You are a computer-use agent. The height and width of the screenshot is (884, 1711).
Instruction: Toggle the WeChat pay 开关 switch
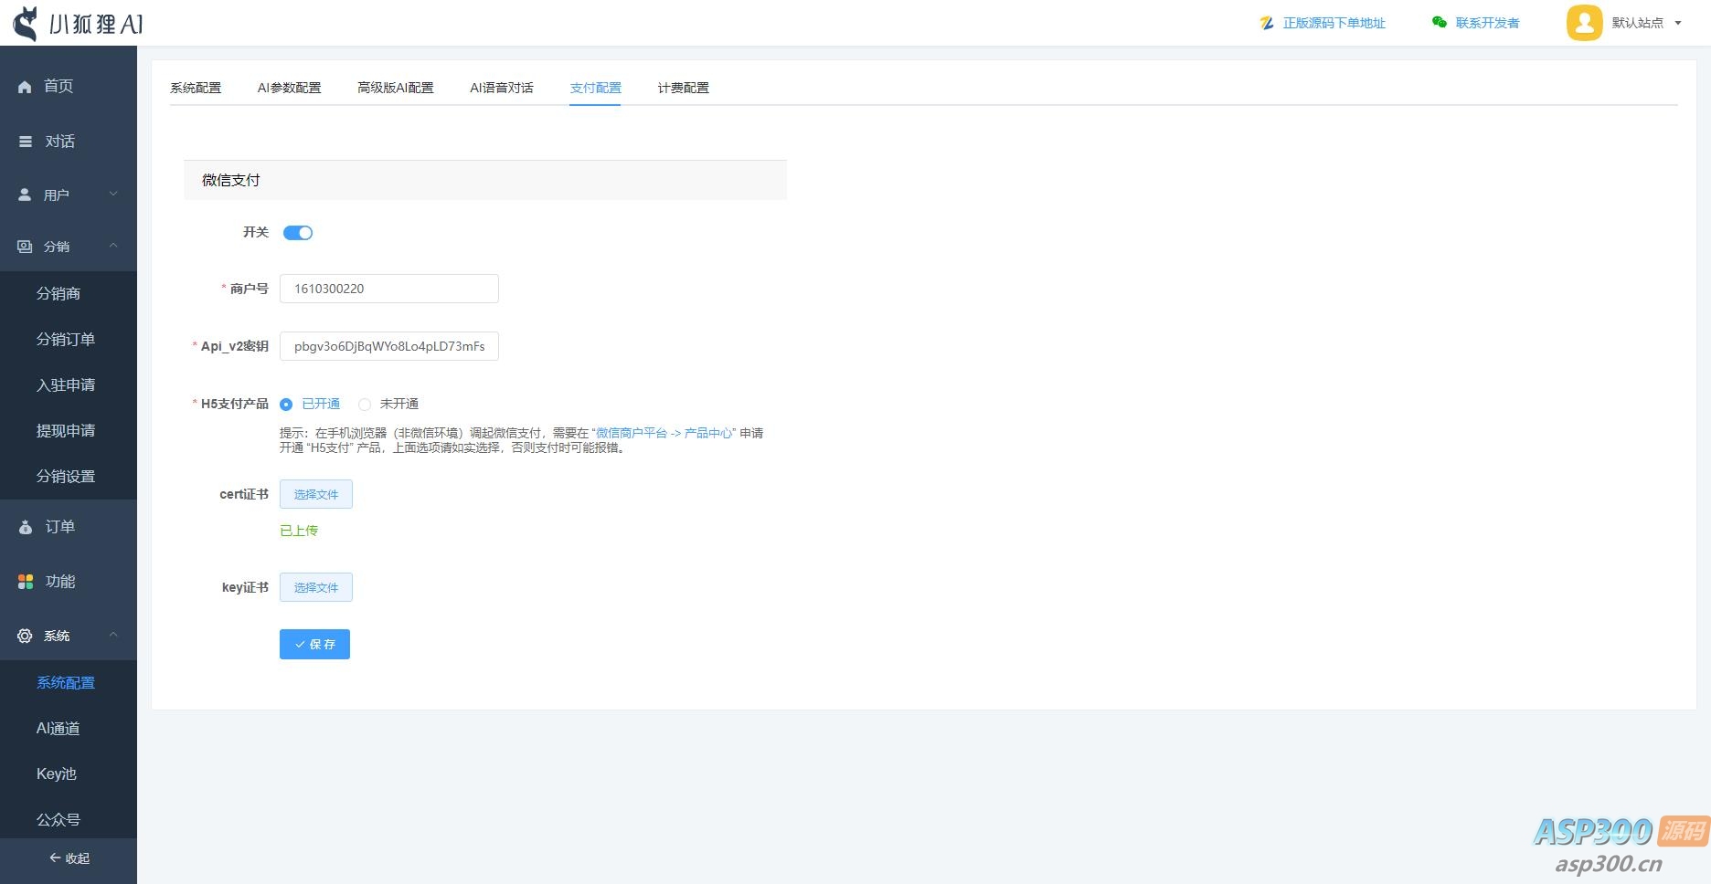point(297,232)
